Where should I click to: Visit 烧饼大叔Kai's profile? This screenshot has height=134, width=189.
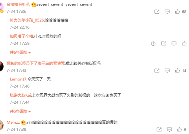(20, 95)
